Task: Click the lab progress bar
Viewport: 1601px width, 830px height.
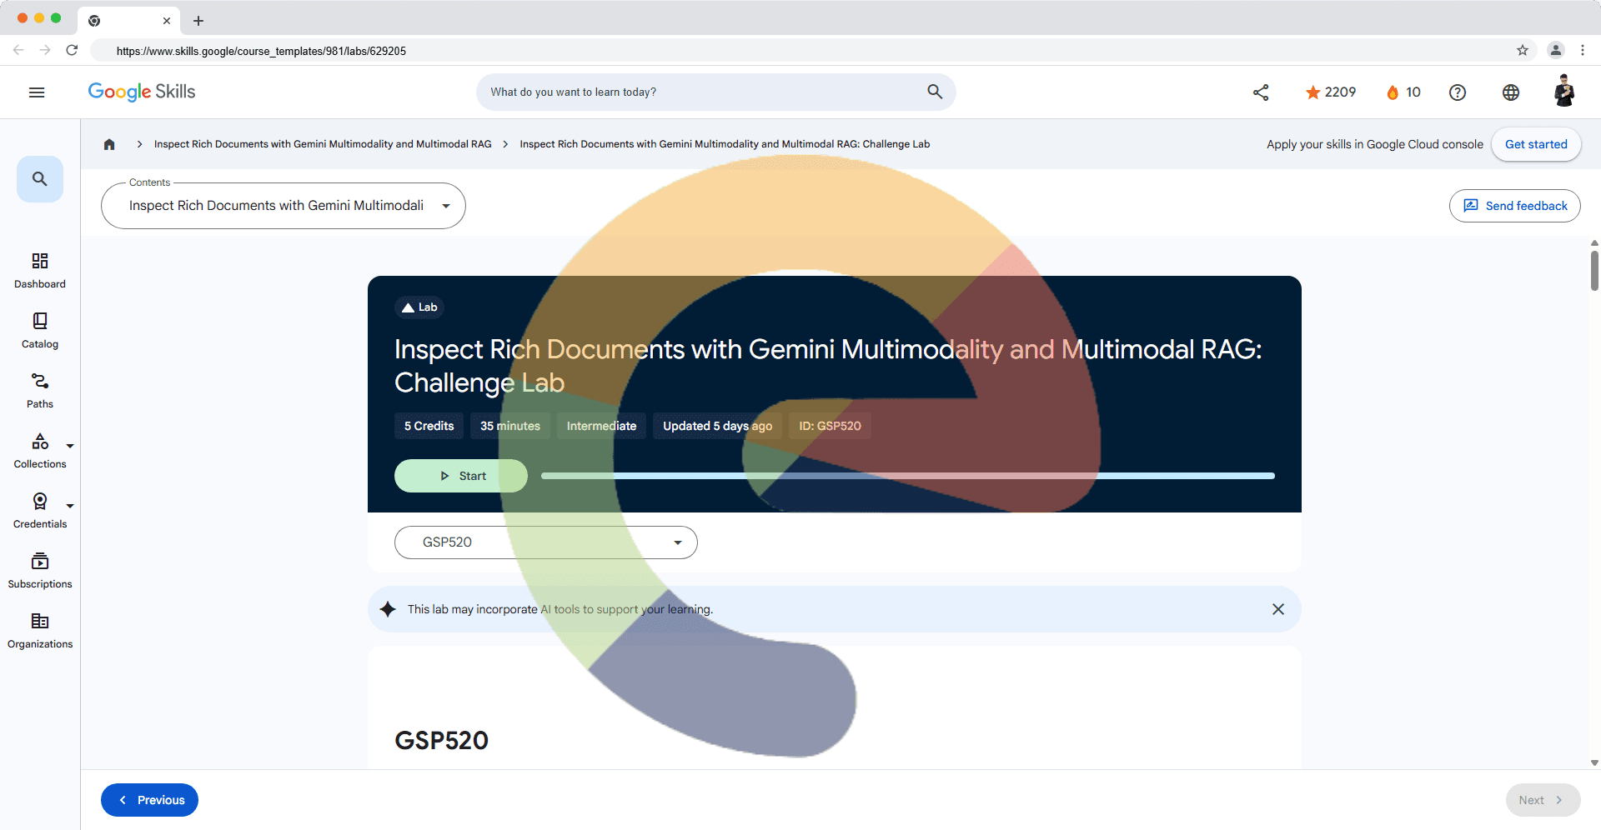Action: click(x=908, y=476)
